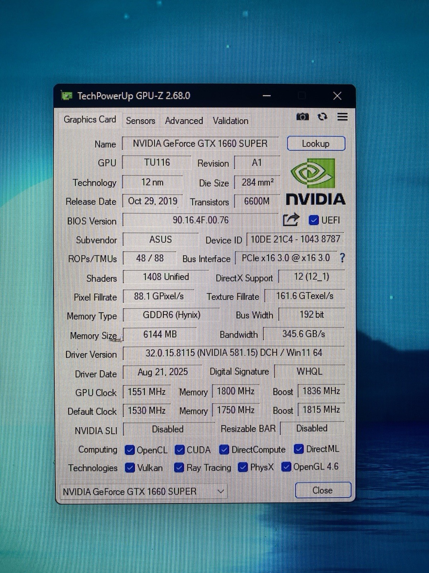Image resolution: width=429 pixels, height=573 pixels.
Task: Click the Driver Date Aug 21, 2025
Action: pos(163,372)
